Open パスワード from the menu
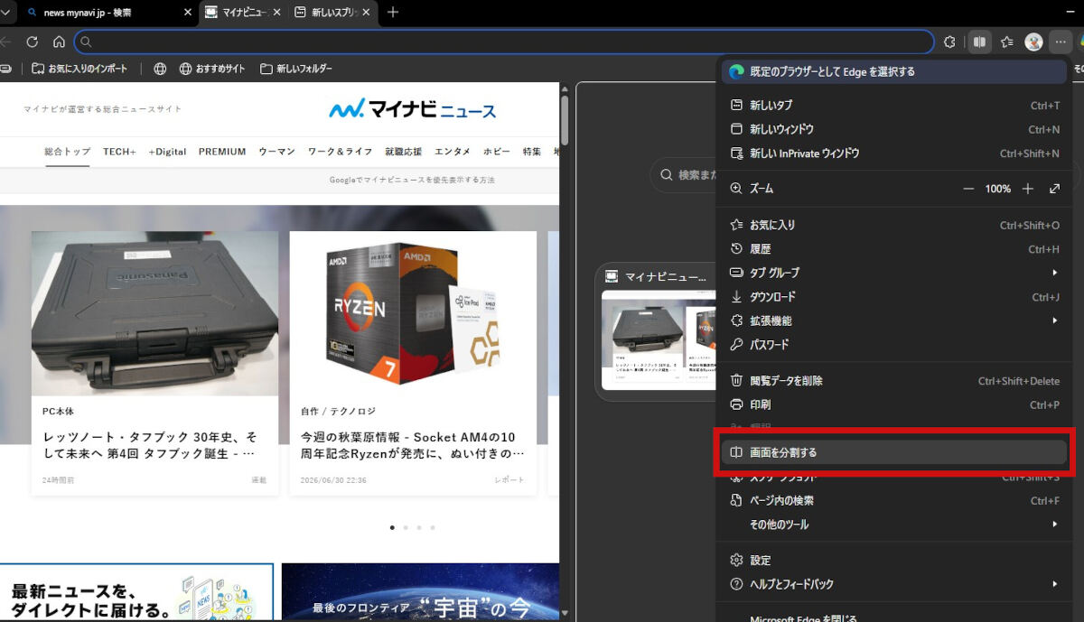Image resolution: width=1084 pixels, height=622 pixels. click(x=895, y=345)
